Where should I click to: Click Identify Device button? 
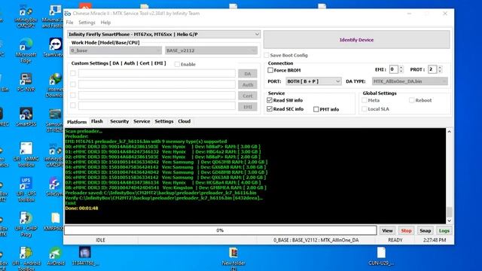[356, 40]
